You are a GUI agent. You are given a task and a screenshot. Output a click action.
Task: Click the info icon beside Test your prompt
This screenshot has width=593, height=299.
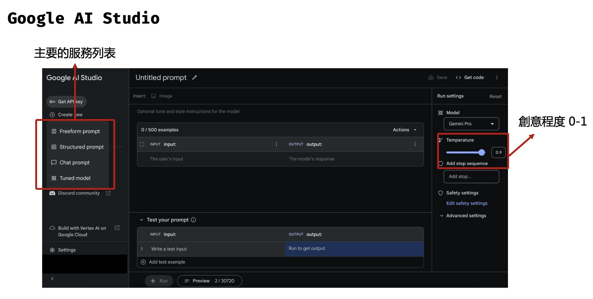click(193, 220)
